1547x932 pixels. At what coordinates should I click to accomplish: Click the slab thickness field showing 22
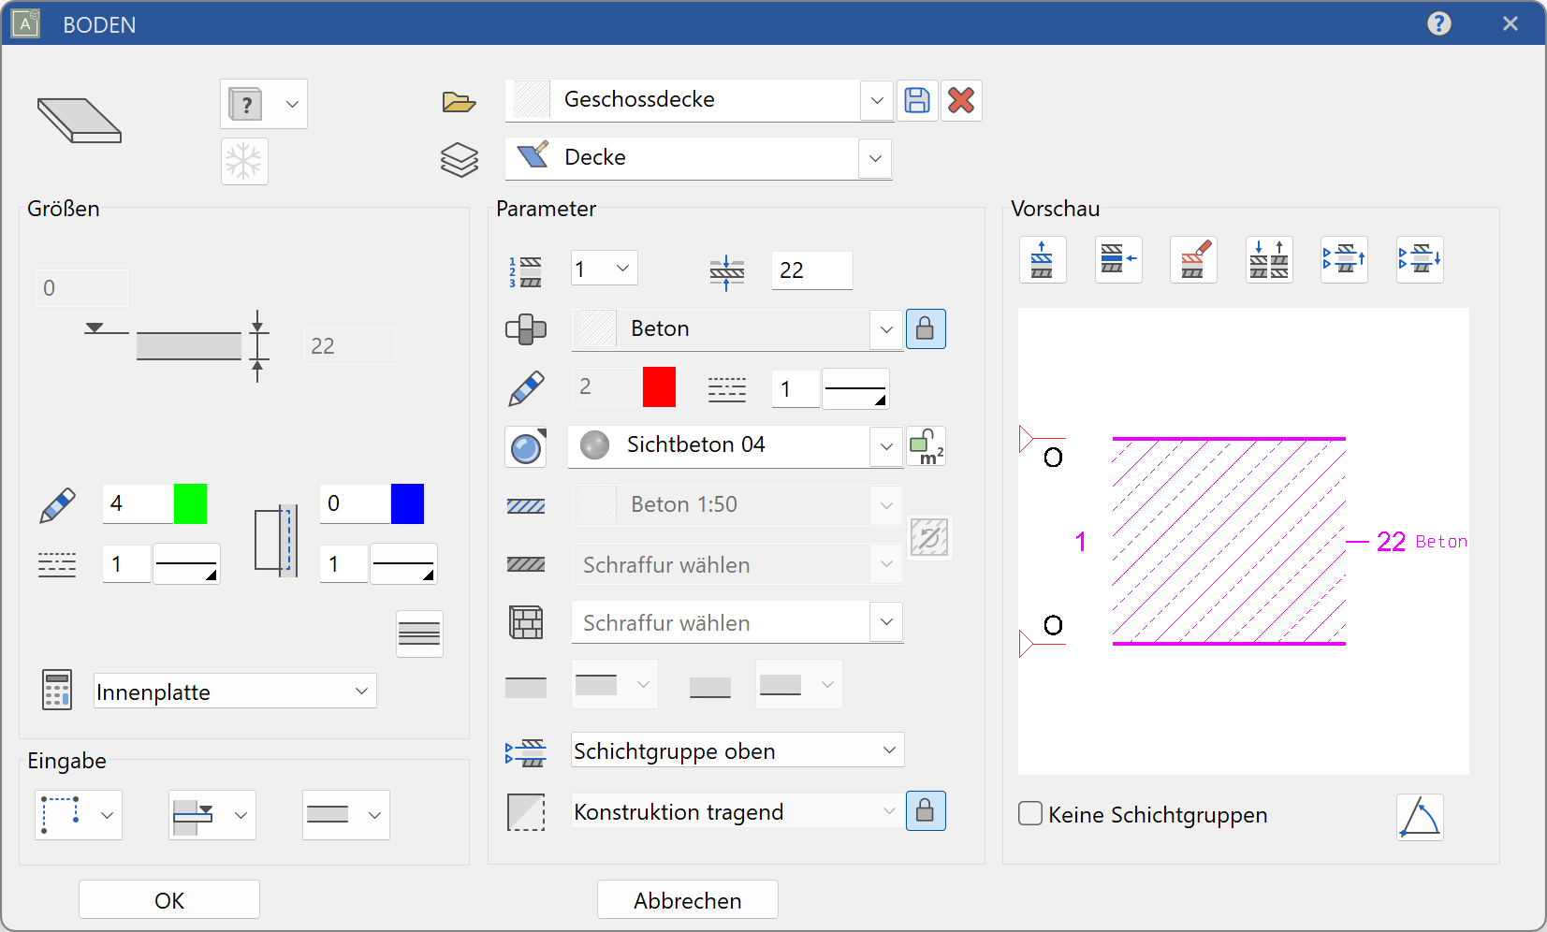point(810,270)
